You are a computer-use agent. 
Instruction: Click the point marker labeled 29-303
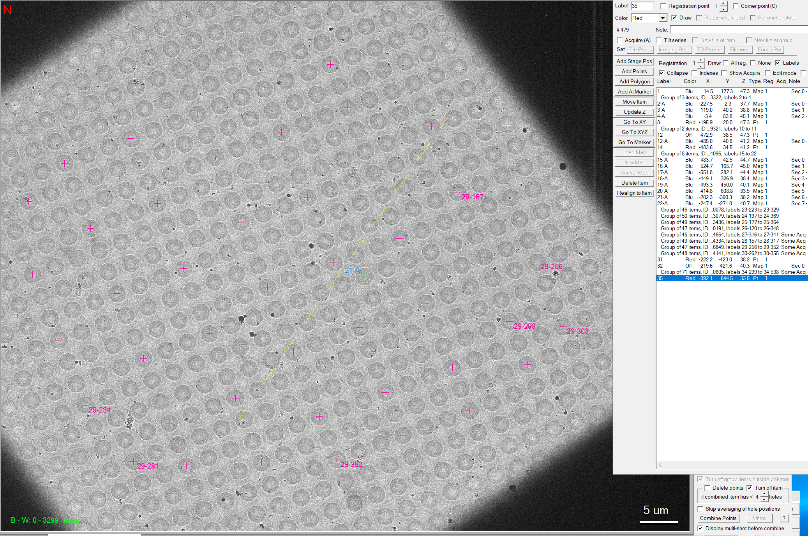[563, 326]
